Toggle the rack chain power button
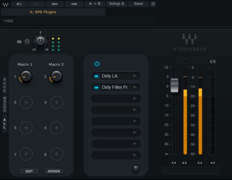The height and width of the screenshot is (180, 232). click(97, 64)
